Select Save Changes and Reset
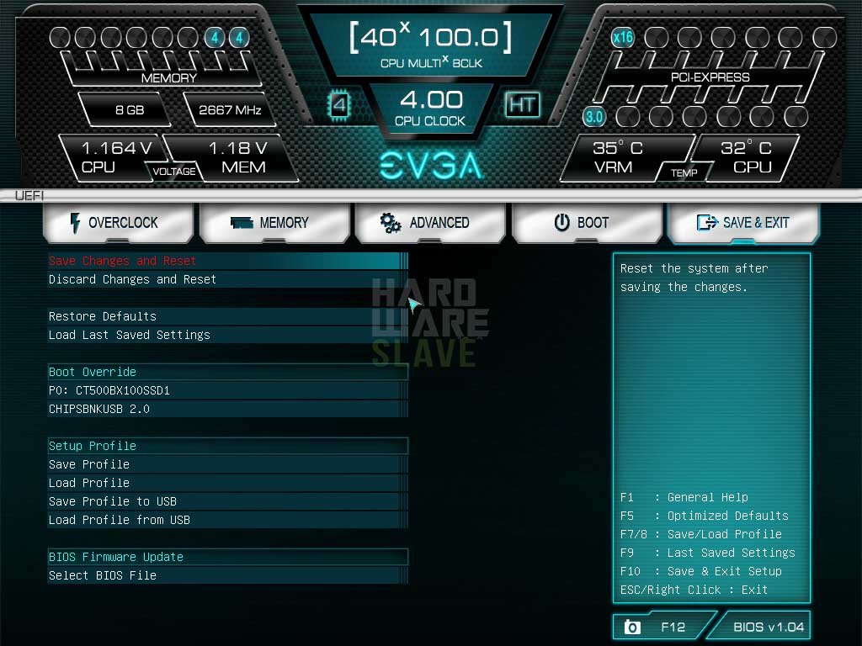The image size is (862, 646). click(x=227, y=261)
